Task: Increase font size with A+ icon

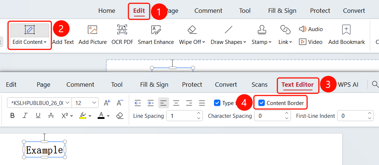Action: coord(107,103)
